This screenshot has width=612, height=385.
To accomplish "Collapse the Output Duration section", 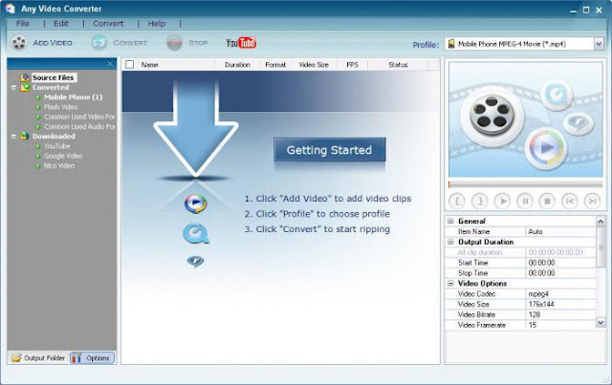I will click(450, 242).
